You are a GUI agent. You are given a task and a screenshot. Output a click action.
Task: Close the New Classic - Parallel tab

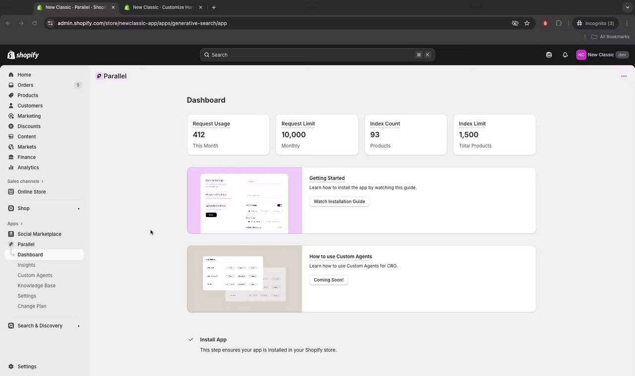113,7
